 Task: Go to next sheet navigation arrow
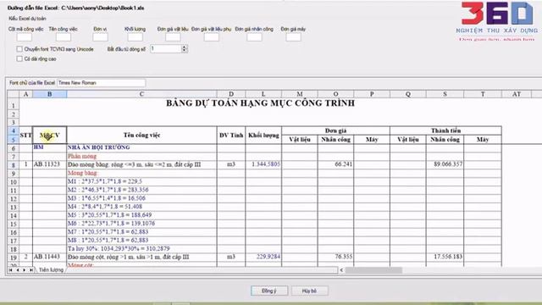tap(24, 269)
